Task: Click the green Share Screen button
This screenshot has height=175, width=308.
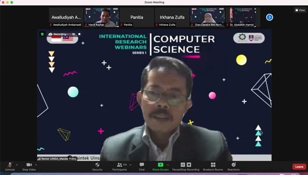Action: tap(161, 166)
